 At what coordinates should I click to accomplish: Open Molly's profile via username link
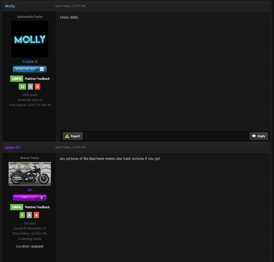point(10,6)
